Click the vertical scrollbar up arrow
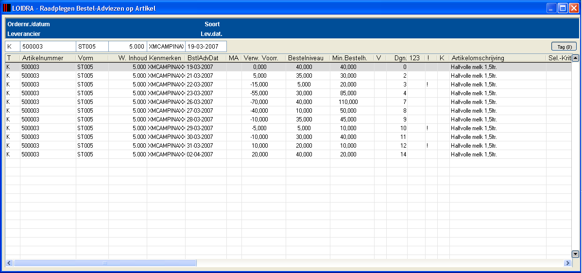 575,58
